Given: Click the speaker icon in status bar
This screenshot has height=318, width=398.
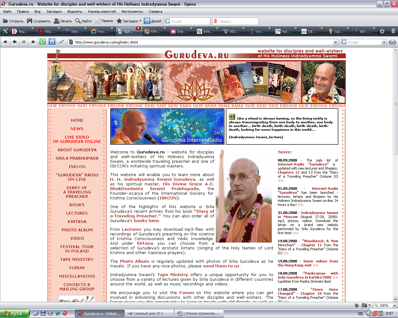Looking at the screenshot, I should click(x=357, y=305).
